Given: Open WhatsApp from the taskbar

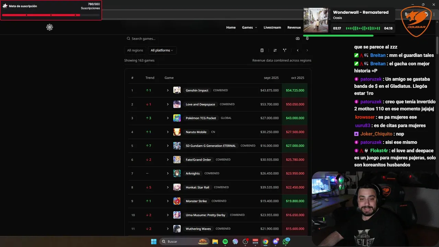Looking at the screenshot, I should (x=286, y=242).
